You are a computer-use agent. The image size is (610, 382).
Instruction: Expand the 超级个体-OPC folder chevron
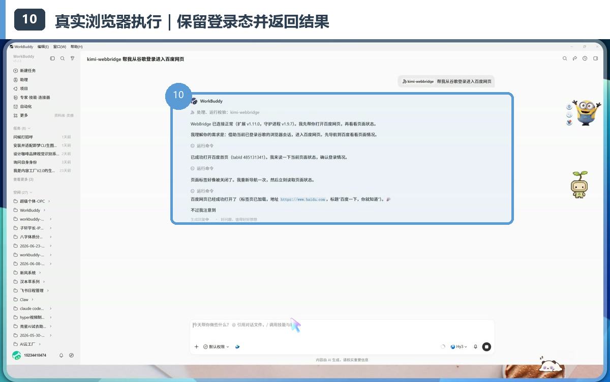(49, 201)
